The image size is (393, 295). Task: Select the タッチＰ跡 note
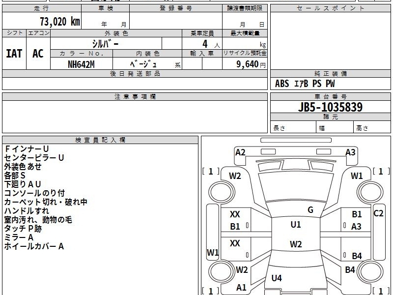tap(23, 228)
